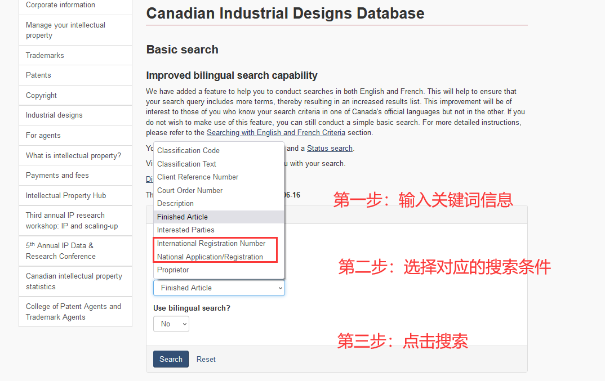Go to Patents sidebar section
The height and width of the screenshot is (381, 605).
click(38, 75)
